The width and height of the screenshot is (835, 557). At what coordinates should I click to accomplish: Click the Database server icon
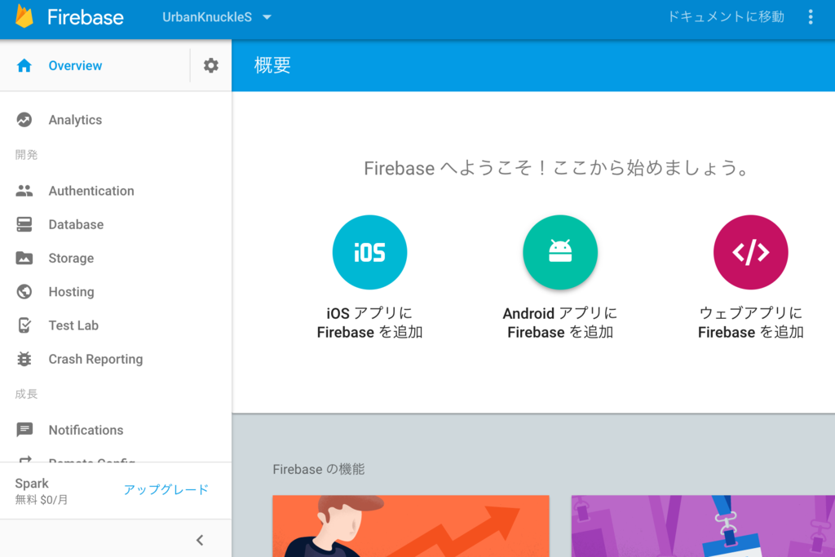(24, 224)
